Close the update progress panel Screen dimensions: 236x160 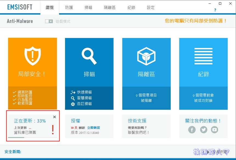click(55, 117)
